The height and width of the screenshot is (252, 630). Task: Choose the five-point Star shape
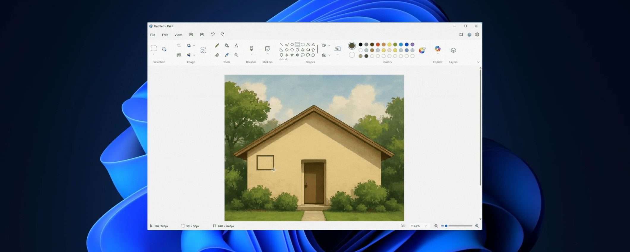coord(292,55)
